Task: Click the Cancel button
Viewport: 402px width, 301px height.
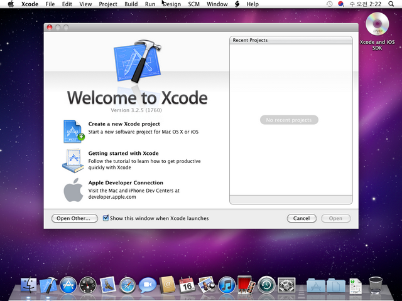Action: click(301, 218)
